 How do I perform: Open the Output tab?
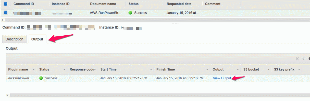[37, 39]
